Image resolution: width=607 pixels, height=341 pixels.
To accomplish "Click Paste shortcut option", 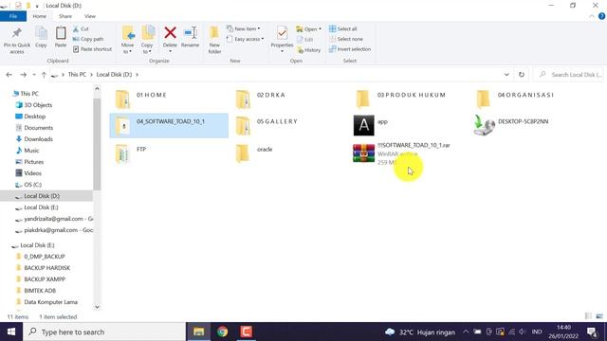I will [93, 49].
